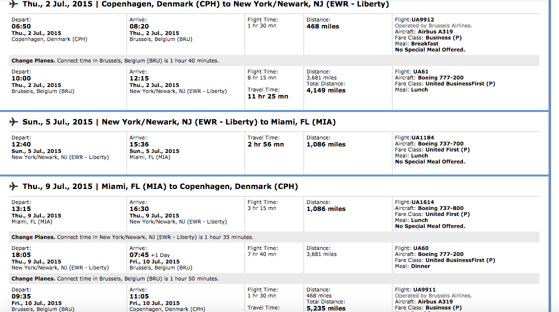Click flight number UA1614
The height and width of the screenshot is (312, 559).
coord(423,202)
